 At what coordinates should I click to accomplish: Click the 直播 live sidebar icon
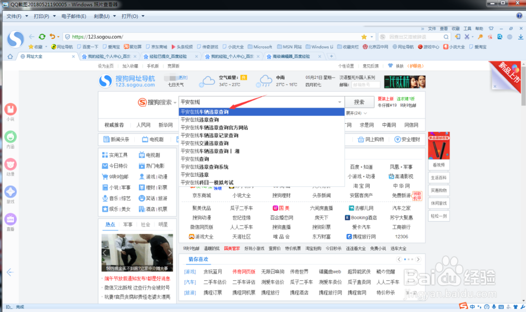coord(11,219)
